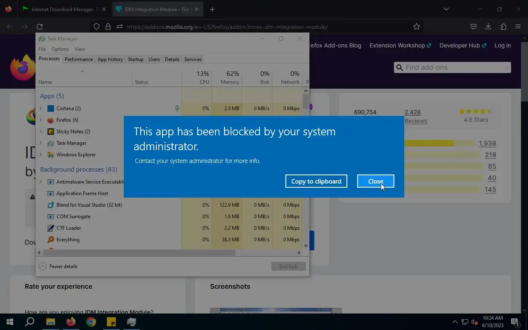
Task: List all tabs dropdown arrow
Action: click(x=446, y=9)
